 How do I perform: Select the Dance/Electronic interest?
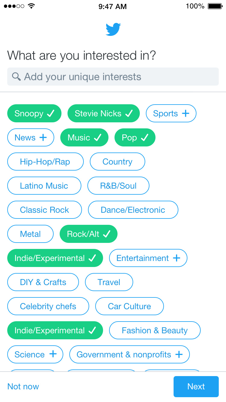click(x=133, y=210)
